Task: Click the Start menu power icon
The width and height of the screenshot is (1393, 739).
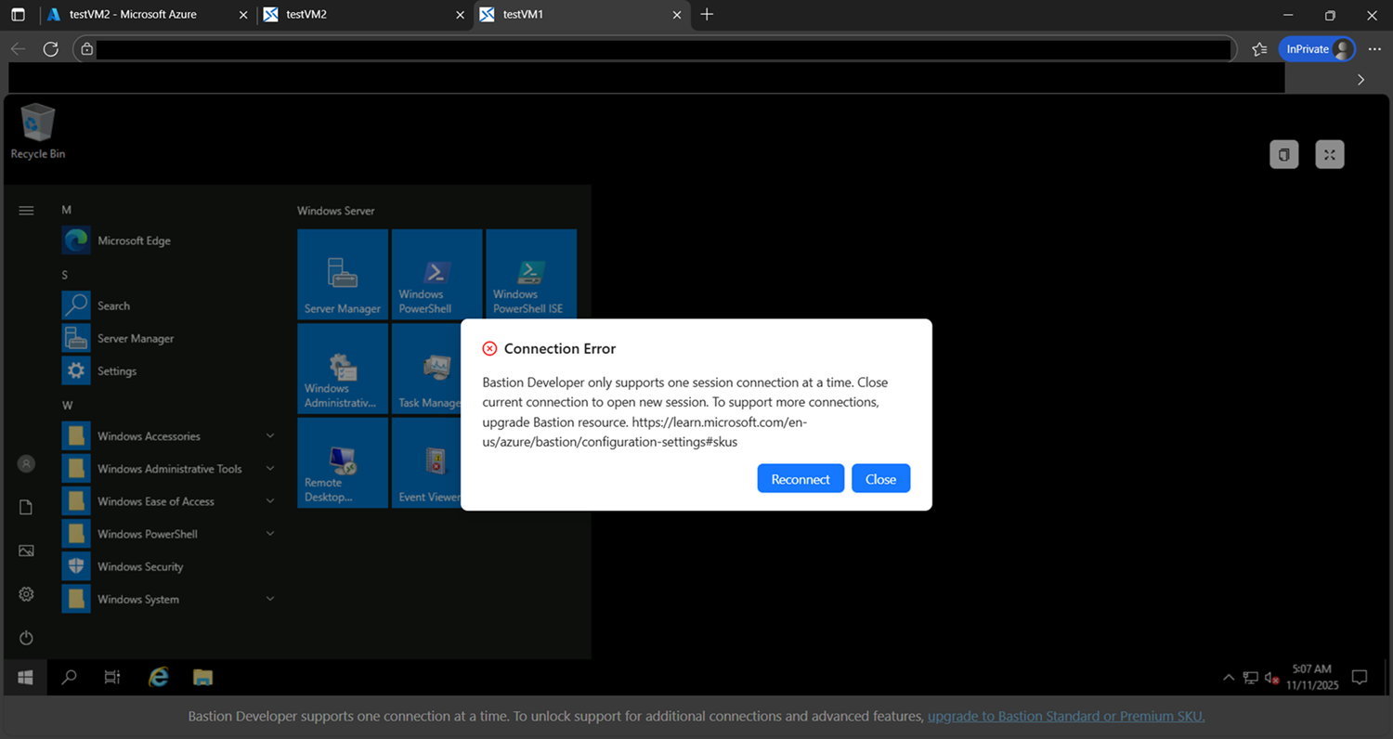Action: (26, 638)
